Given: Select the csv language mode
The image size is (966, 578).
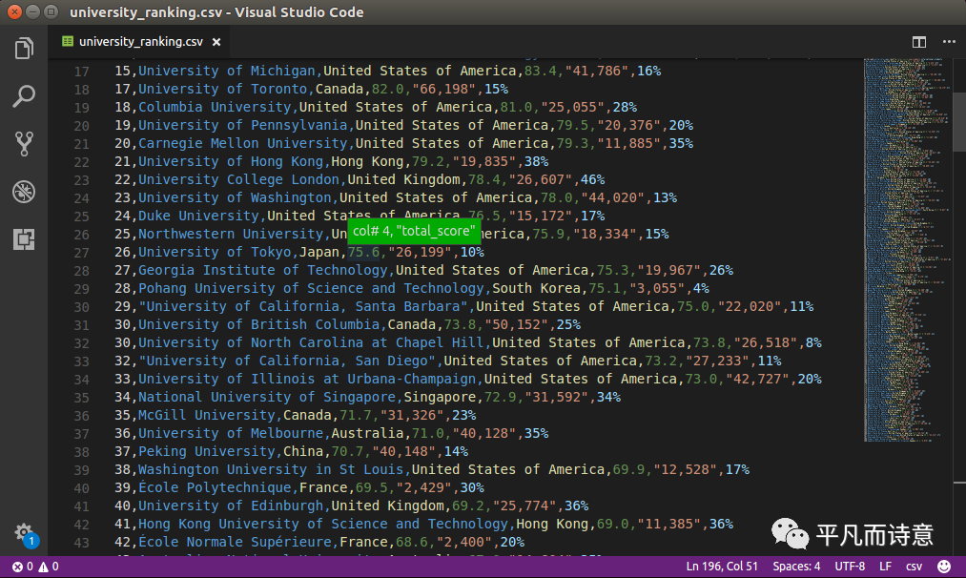Looking at the screenshot, I should click(x=914, y=567).
